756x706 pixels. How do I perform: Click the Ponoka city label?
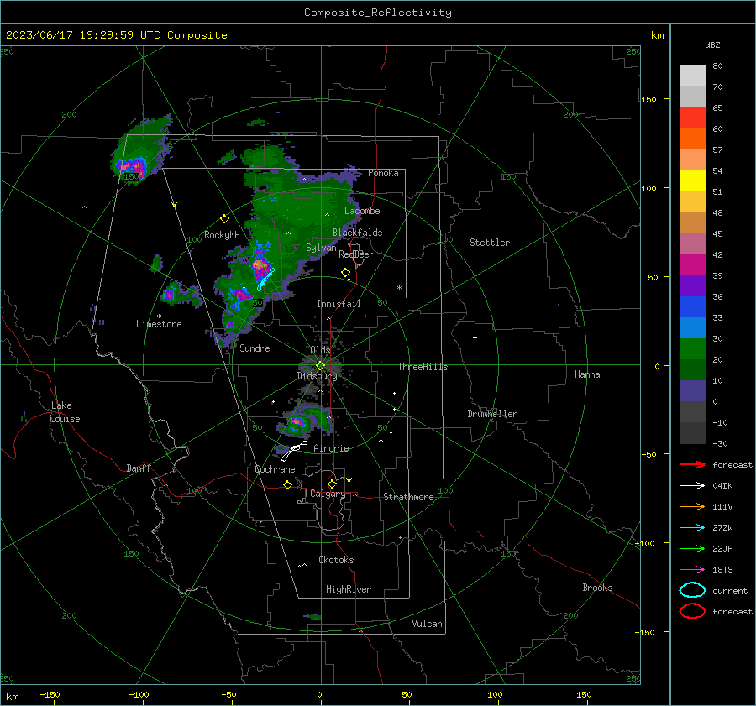[x=383, y=173]
